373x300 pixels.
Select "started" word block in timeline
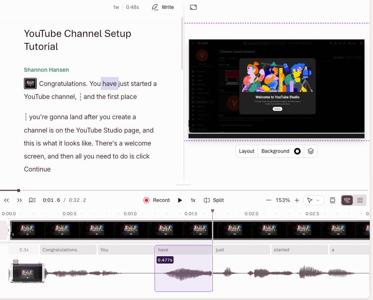coord(300,250)
